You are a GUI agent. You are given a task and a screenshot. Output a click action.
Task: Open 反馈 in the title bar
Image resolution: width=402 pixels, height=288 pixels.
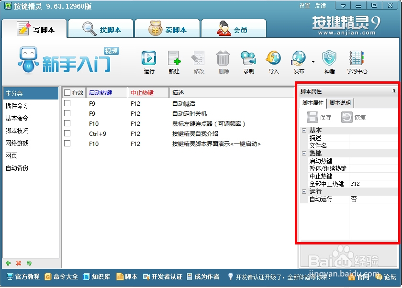321,6
